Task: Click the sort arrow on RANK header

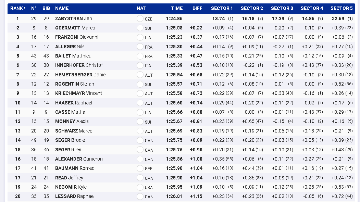Action: [x=25, y=8]
